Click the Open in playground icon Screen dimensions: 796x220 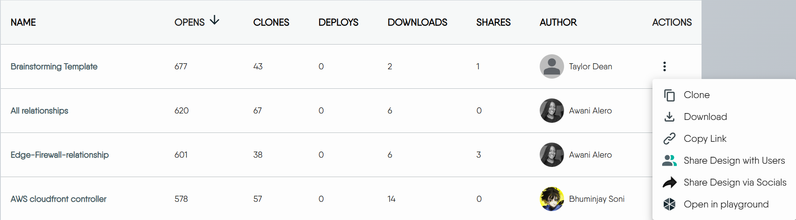click(669, 204)
